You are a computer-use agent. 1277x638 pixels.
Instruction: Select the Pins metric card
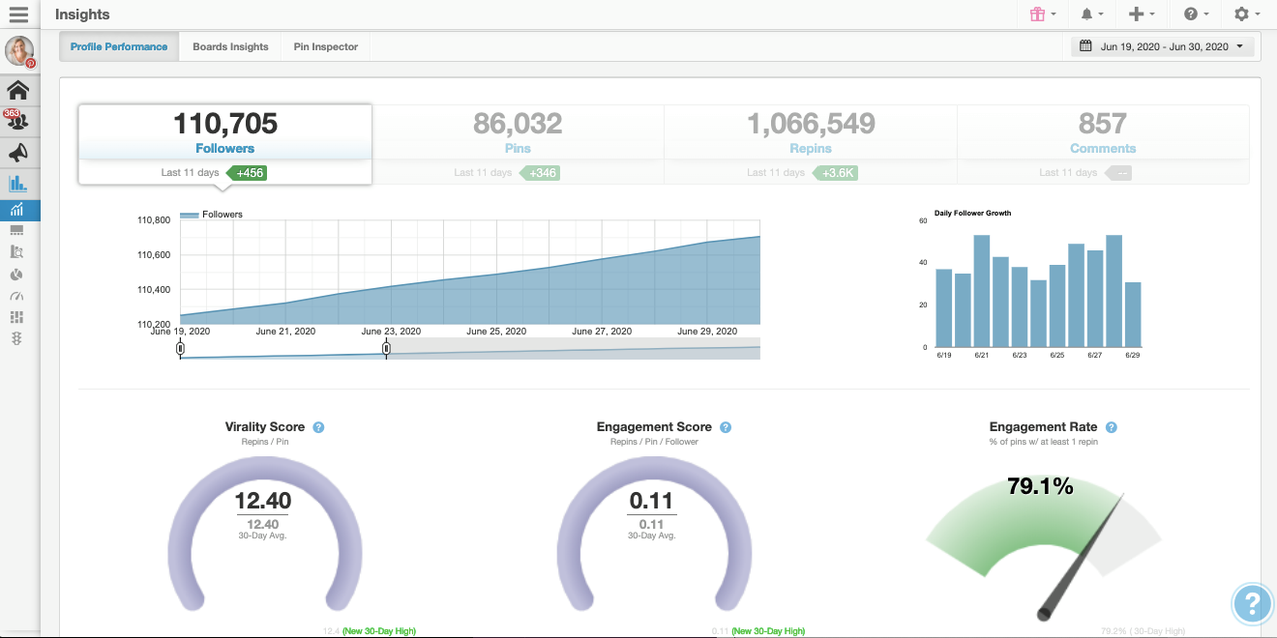pos(518,144)
